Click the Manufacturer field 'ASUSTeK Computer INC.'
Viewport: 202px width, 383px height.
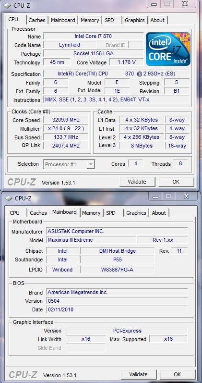(117, 231)
